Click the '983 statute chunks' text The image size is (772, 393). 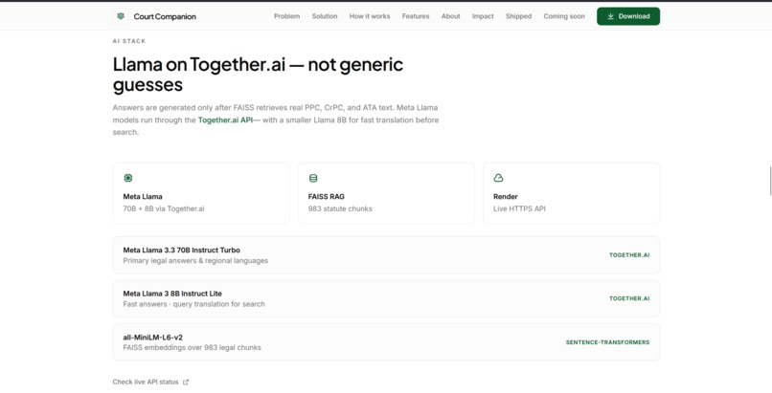(x=340, y=208)
